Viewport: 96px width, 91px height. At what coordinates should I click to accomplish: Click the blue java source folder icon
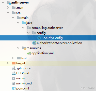(24, 23)
